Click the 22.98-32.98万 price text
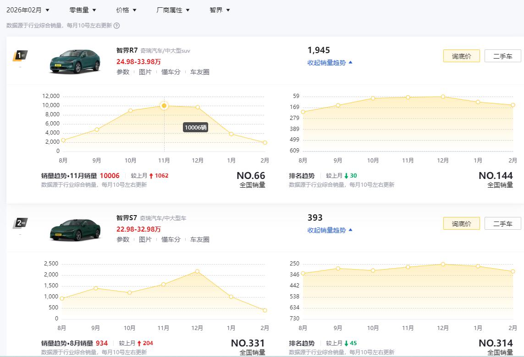 [138, 229]
